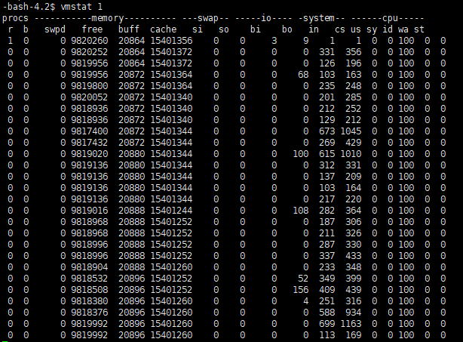Screen dimensions: 463x342
Task: Click the green cursor at bottom left
Action: (x=5, y=341)
